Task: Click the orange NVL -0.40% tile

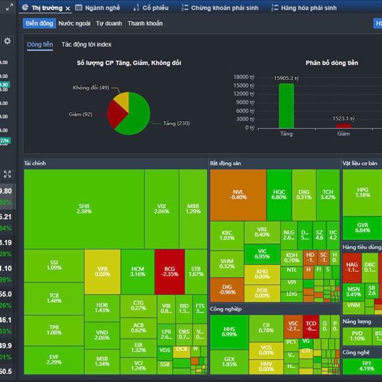Action: coord(238,195)
